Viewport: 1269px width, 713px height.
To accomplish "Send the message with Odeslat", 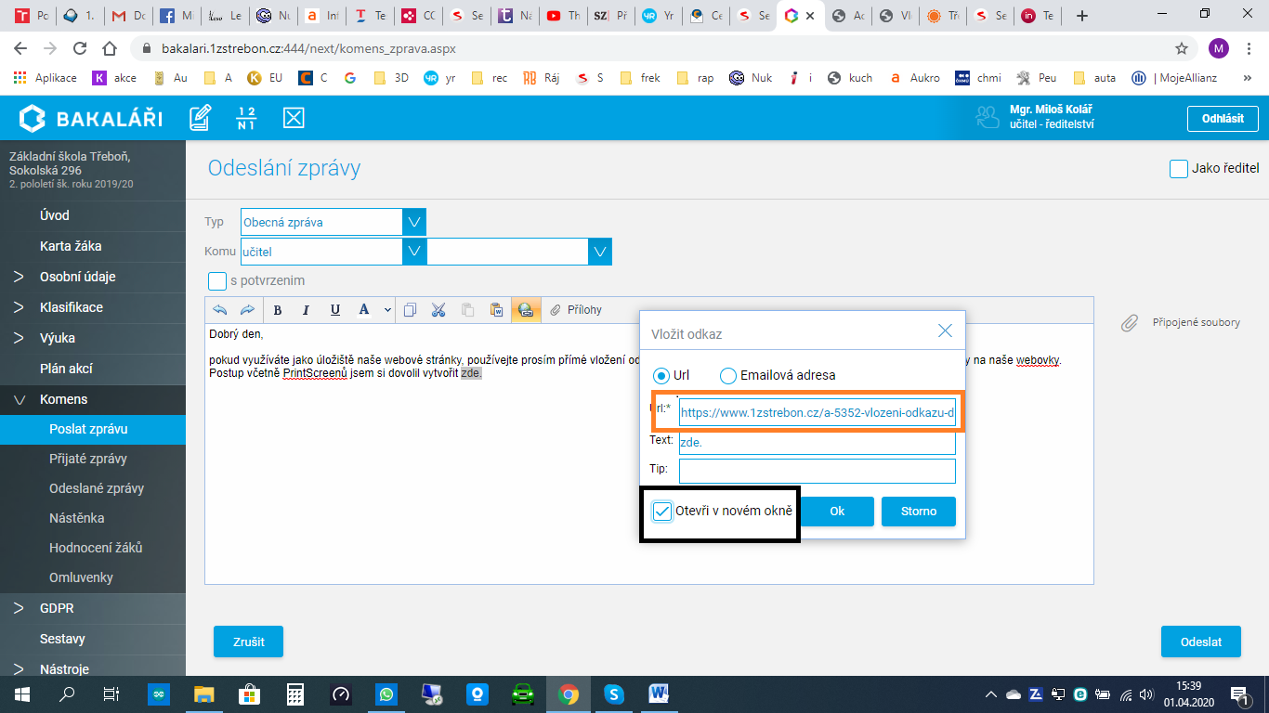I will click(x=1201, y=642).
